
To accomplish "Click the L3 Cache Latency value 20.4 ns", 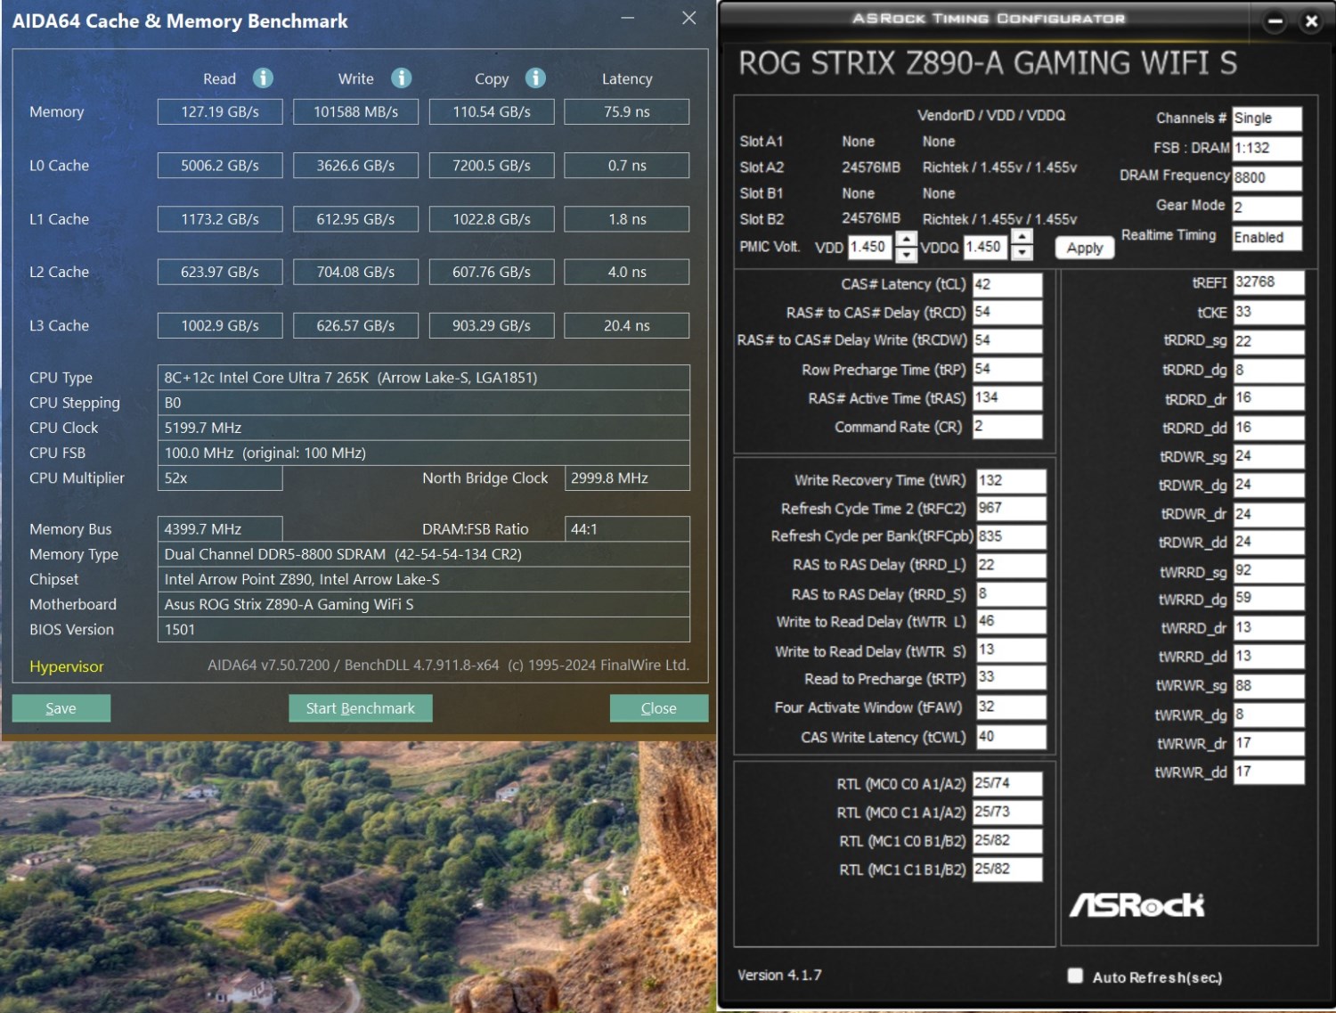I will (x=627, y=325).
